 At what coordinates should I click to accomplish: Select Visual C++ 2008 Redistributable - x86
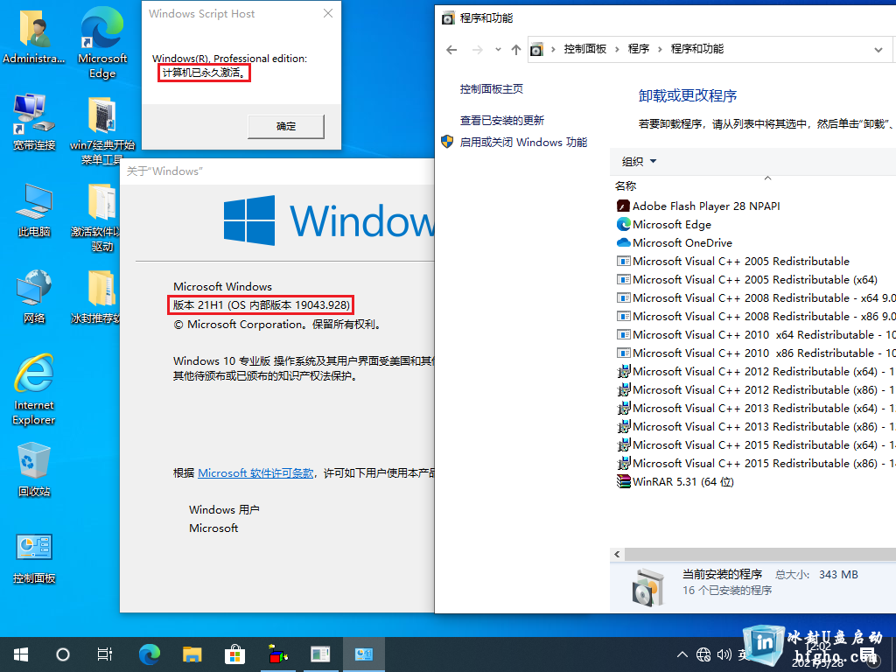pos(756,316)
